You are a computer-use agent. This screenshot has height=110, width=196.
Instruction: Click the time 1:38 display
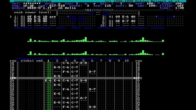click(x=179, y=8)
